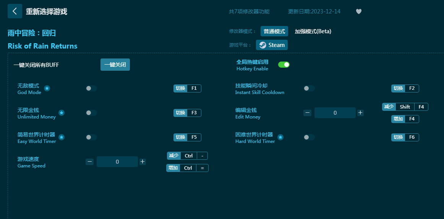Focus the Edit Money value field

(x=335, y=113)
